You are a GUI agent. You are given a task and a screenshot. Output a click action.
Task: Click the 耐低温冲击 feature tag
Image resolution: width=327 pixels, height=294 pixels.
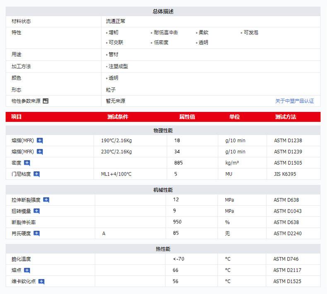(166, 32)
